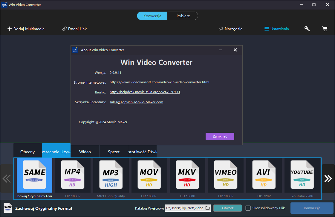Image resolution: width=335 pixels, height=217 pixels.
Task: Choose the AVI HD 720P format
Action: tap(264, 175)
